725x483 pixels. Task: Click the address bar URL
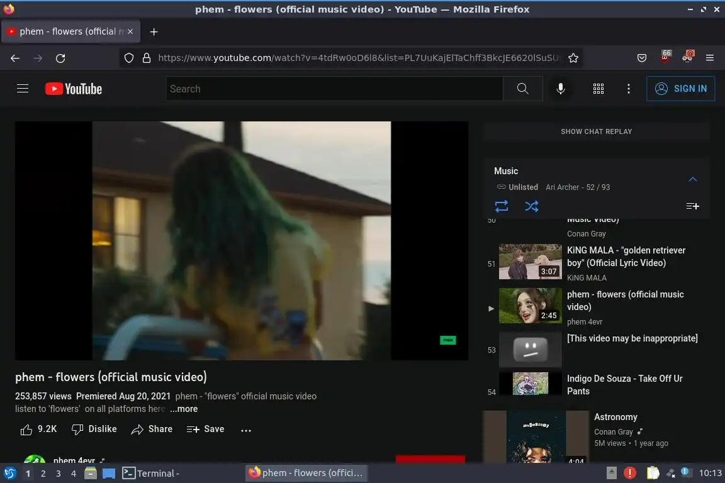360,58
